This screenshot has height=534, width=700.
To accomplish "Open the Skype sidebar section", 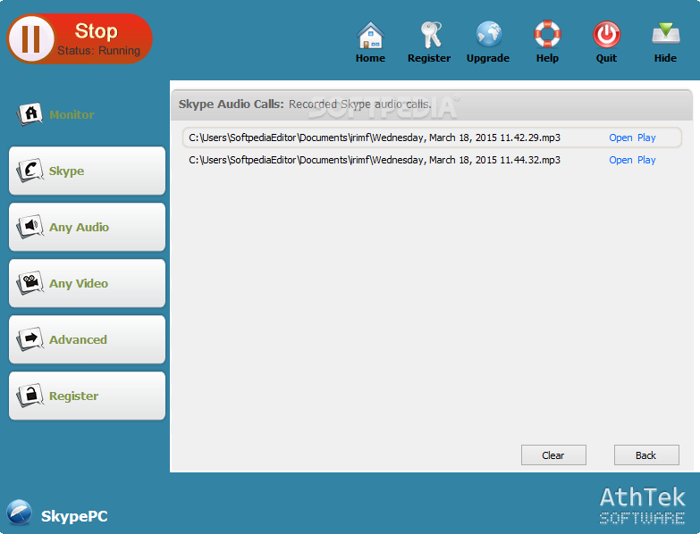I will point(87,171).
